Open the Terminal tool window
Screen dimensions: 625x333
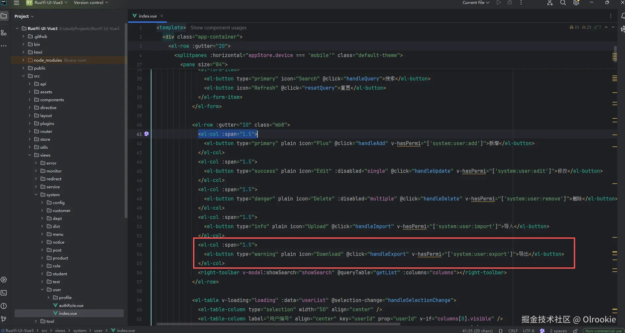tap(4, 293)
